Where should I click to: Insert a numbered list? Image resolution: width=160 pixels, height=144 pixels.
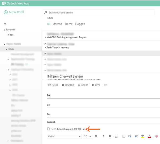[123, 136]
